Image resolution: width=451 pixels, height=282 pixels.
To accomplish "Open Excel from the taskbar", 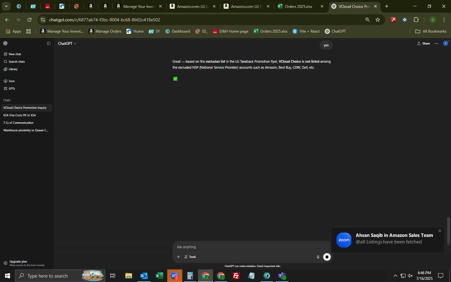I will click(x=159, y=276).
